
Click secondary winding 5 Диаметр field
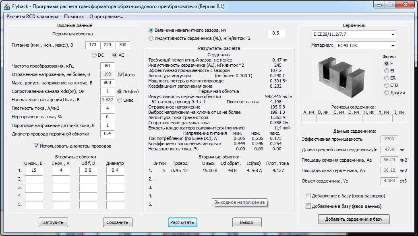pos(115,205)
